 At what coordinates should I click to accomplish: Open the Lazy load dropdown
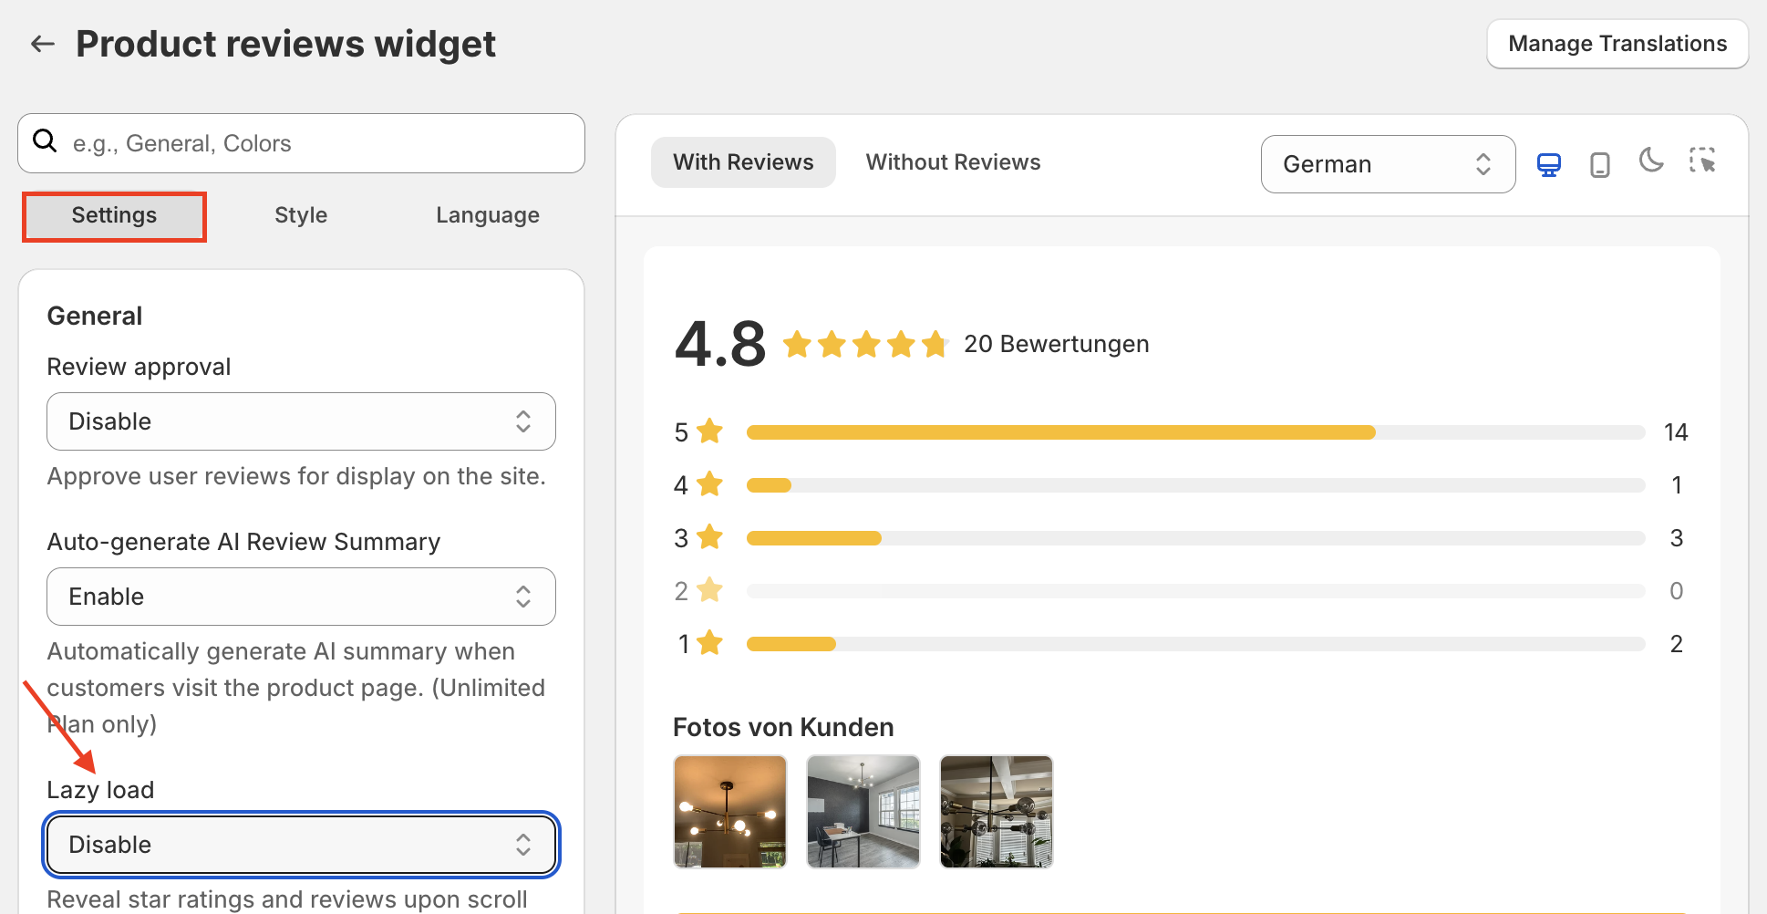(301, 845)
